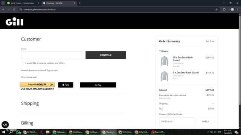Click the 10 x ZenZero Rash Guard thumbnail
Image resolution: width=241 pixels, height=135 pixels.
164,61
